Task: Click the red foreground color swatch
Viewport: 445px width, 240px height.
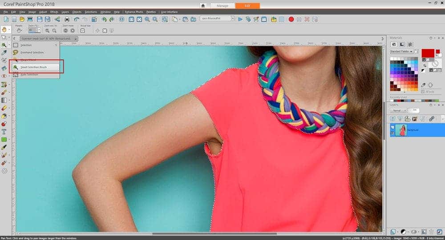Action: [428, 54]
